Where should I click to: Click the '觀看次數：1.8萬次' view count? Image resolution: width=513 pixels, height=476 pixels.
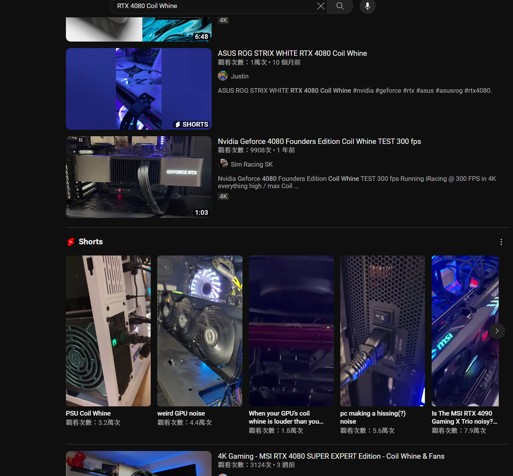click(276, 431)
